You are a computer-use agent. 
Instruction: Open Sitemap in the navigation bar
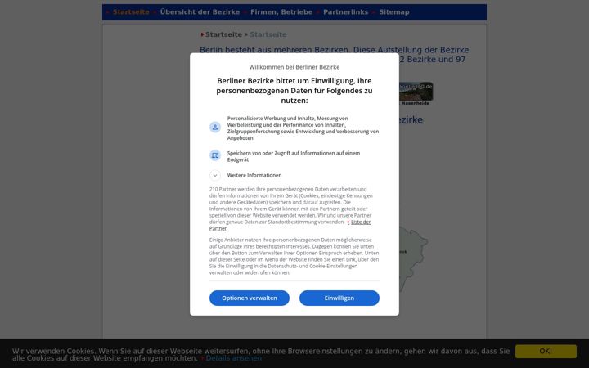click(x=394, y=12)
